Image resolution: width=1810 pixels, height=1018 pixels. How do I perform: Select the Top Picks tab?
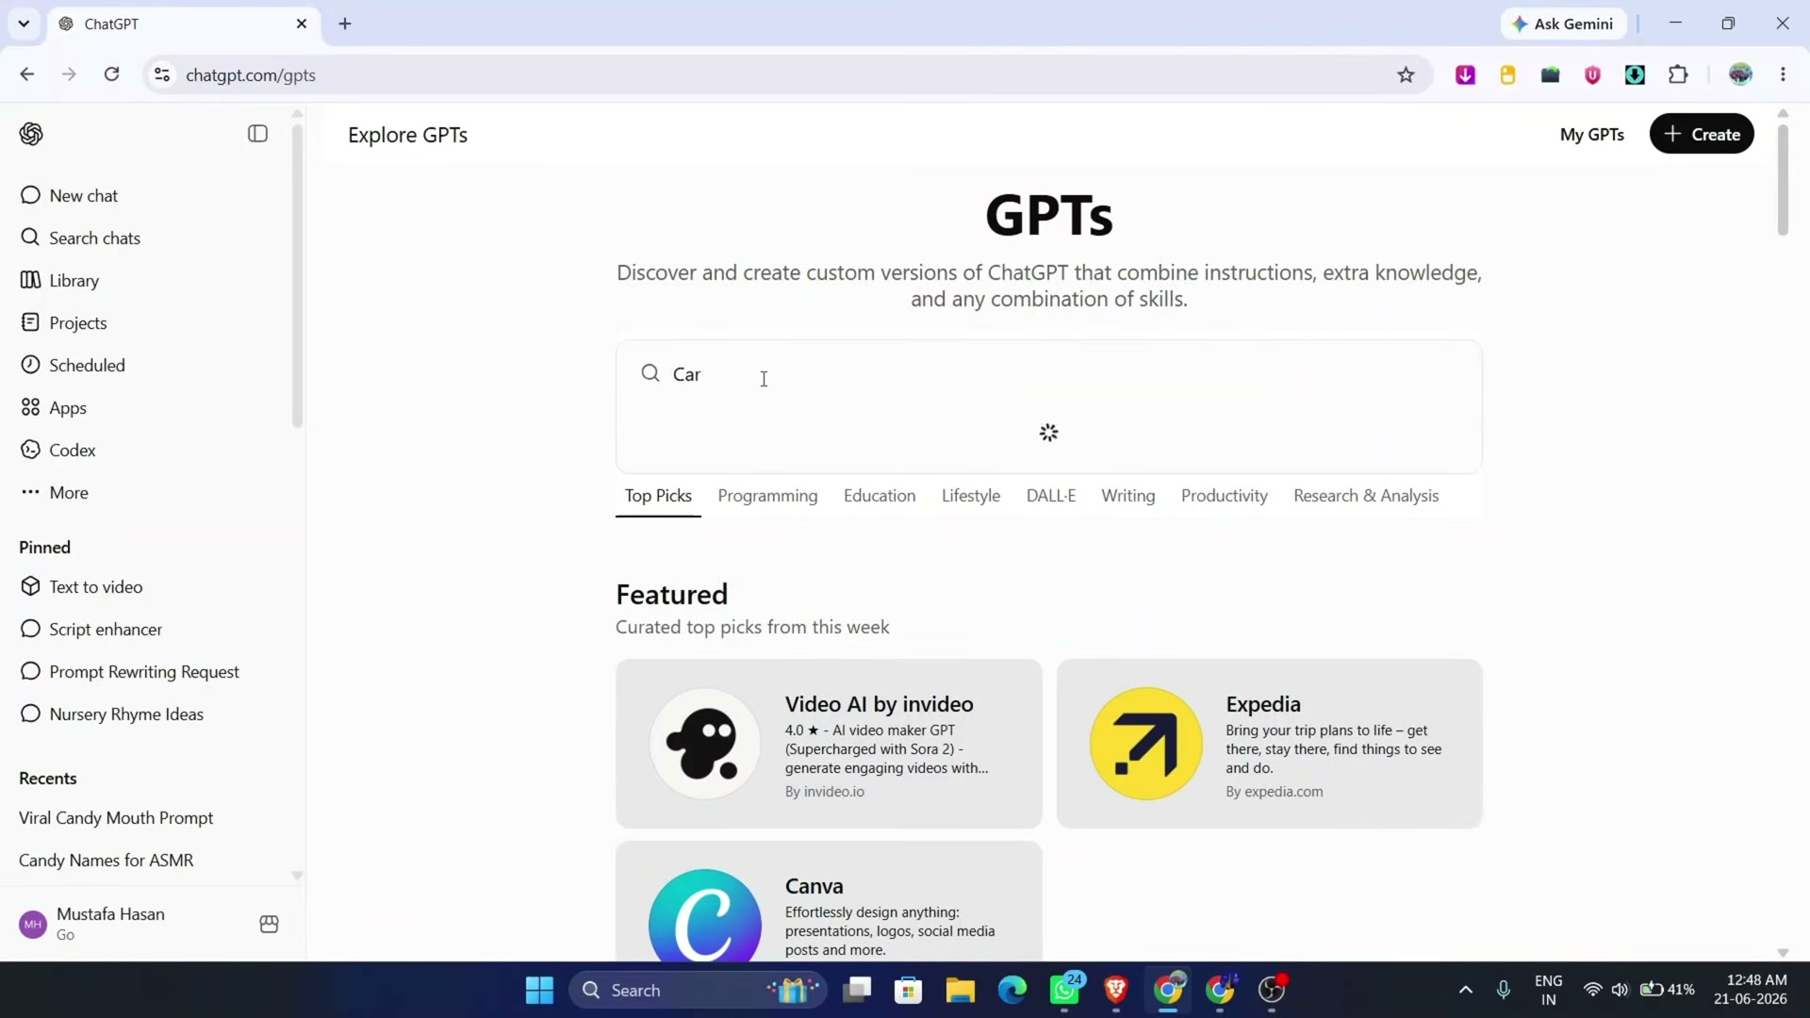pyautogui.click(x=658, y=496)
